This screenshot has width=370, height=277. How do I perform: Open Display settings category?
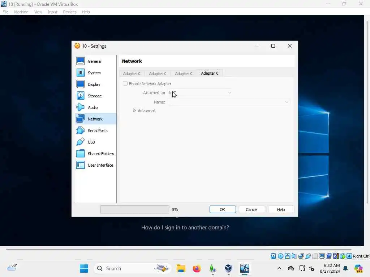[95, 84]
